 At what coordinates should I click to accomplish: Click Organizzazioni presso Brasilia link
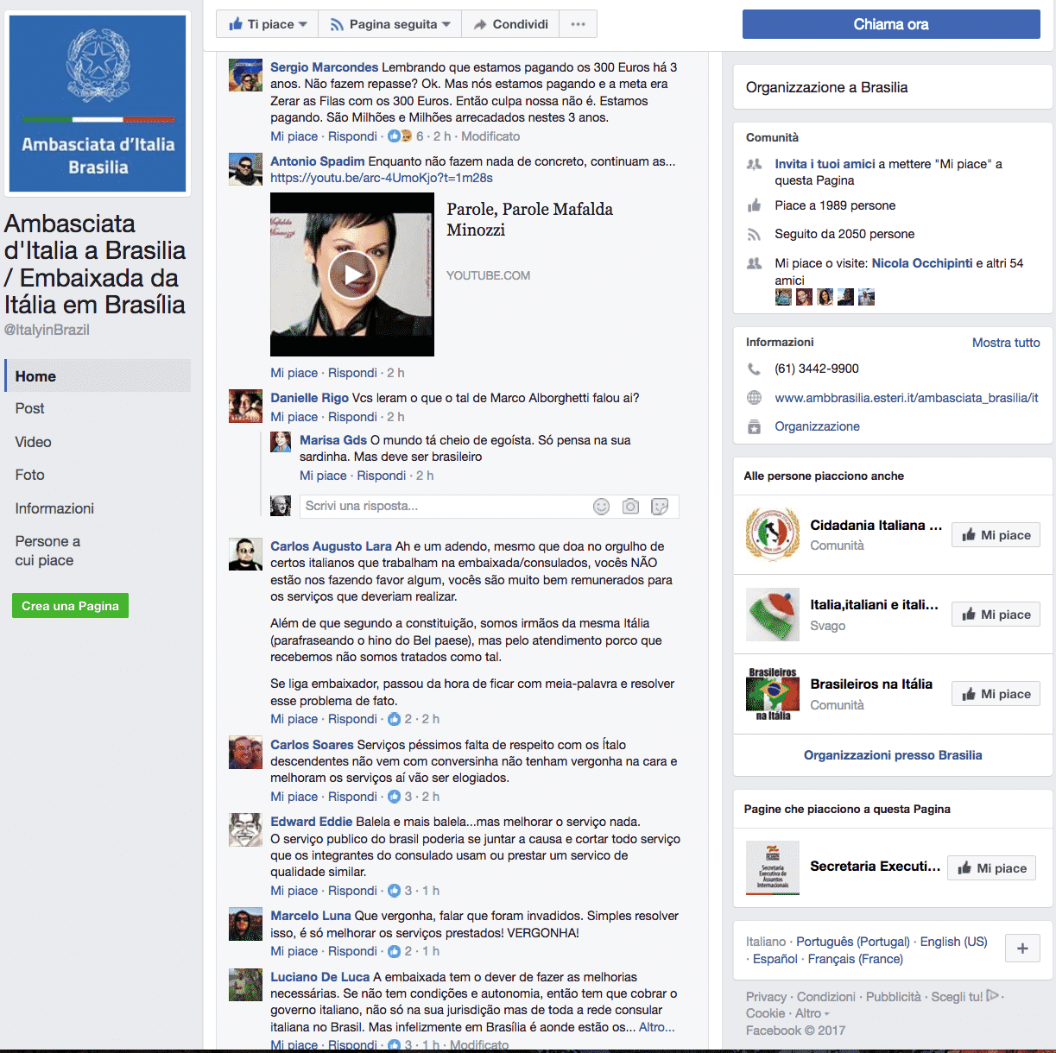coord(893,755)
